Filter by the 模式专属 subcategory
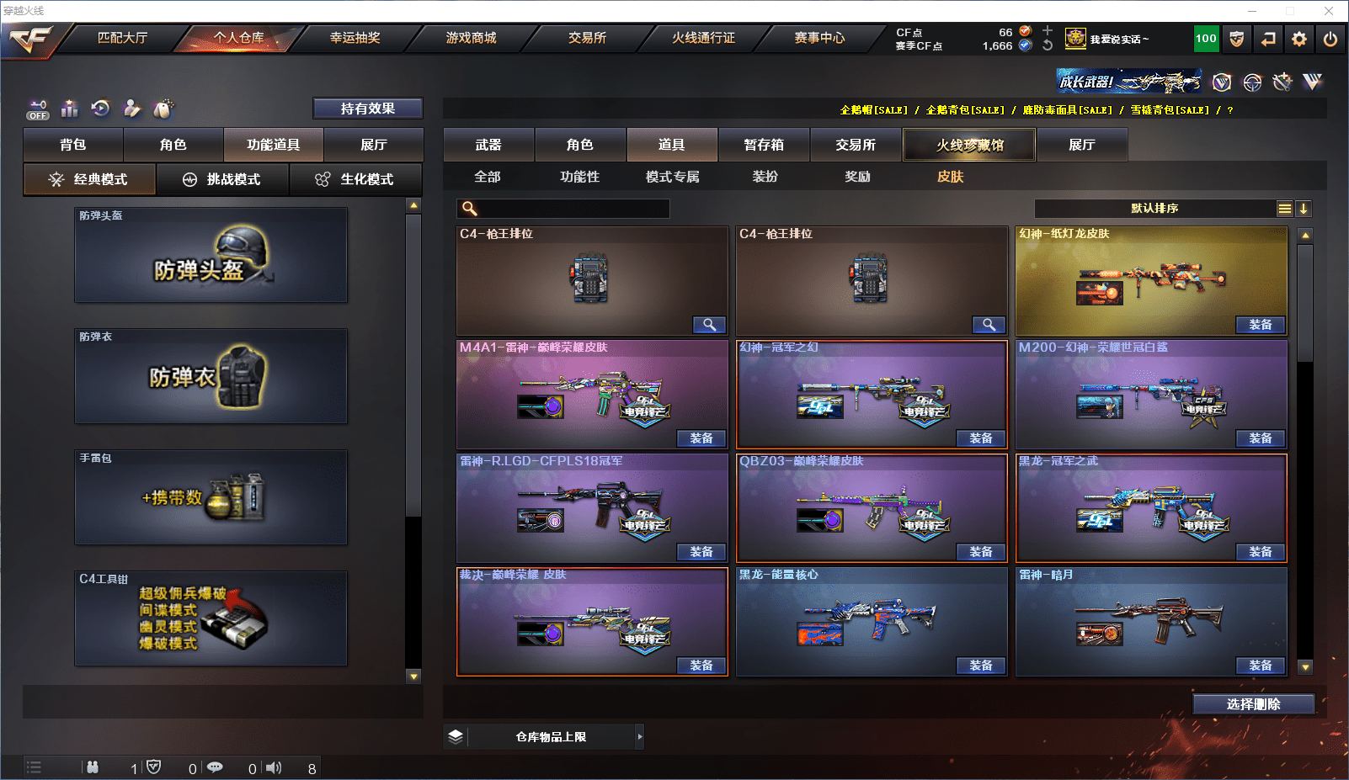 tap(672, 177)
